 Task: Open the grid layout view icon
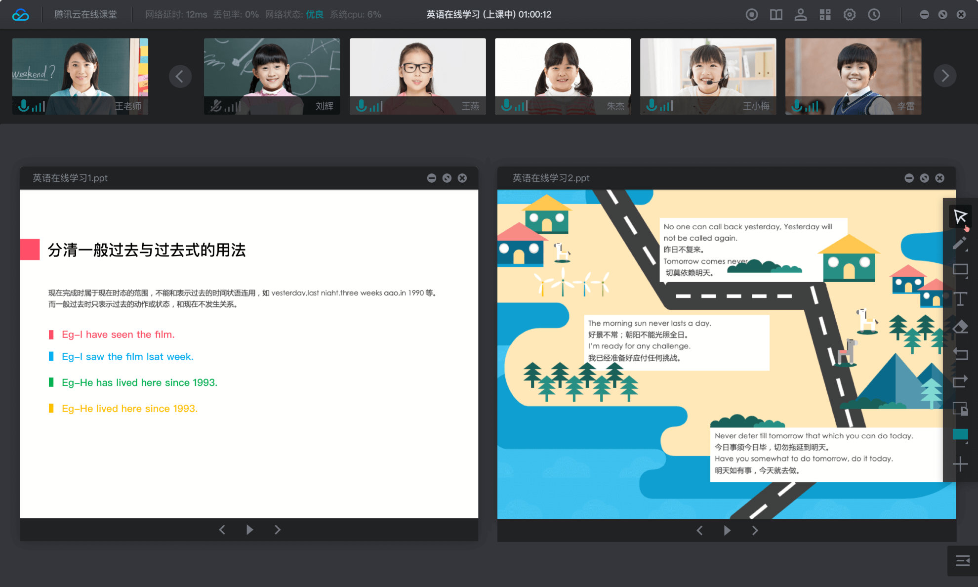tap(825, 15)
